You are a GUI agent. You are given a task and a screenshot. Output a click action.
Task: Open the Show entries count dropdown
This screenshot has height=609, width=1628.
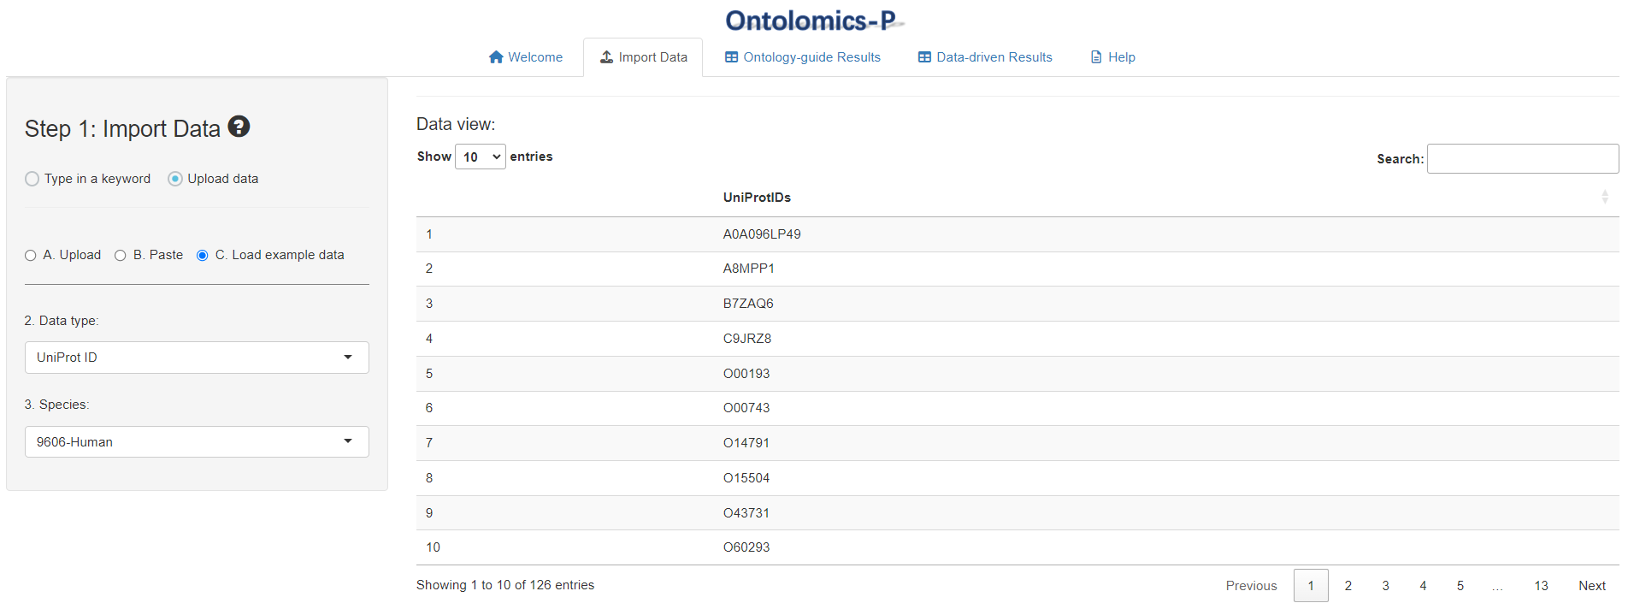click(x=481, y=157)
